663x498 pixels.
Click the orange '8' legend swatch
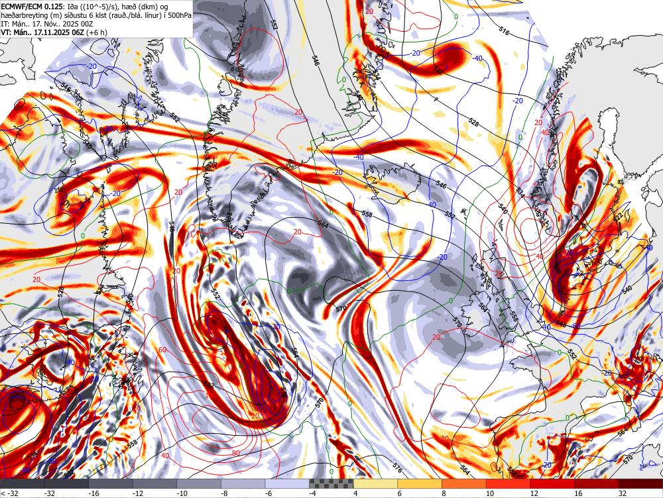pyautogui.click(x=464, y=483)
